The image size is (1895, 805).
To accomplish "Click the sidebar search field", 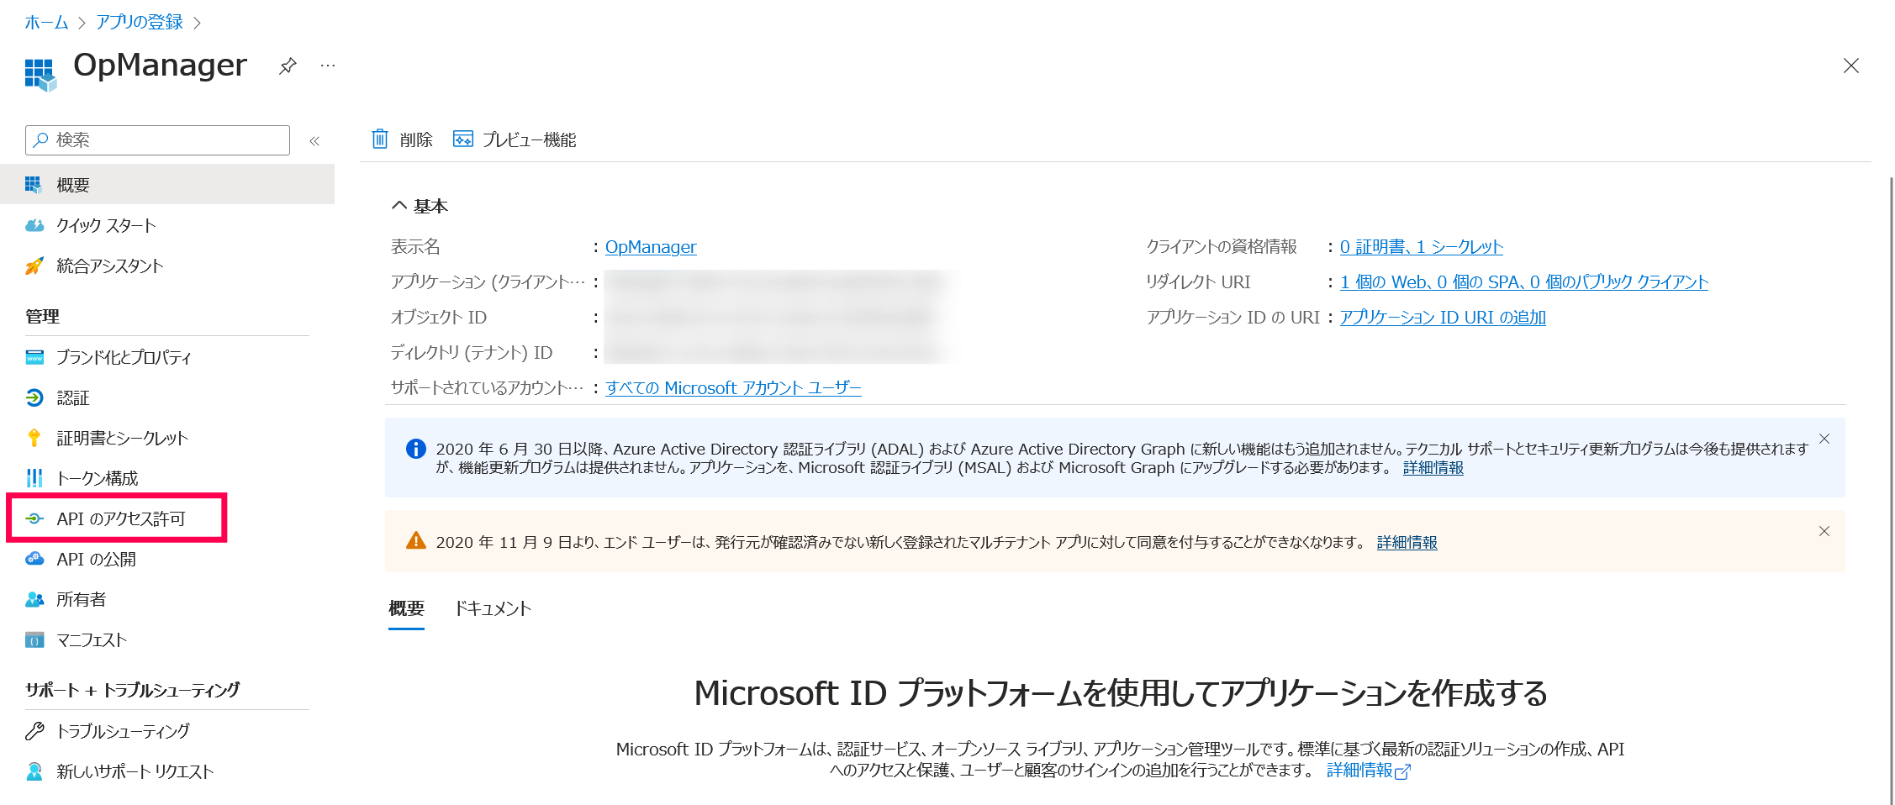I will pos(156,139).
